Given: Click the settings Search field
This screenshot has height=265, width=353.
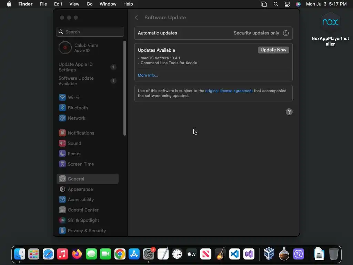Looking at the screenshot, I should [x=90, y=32].
